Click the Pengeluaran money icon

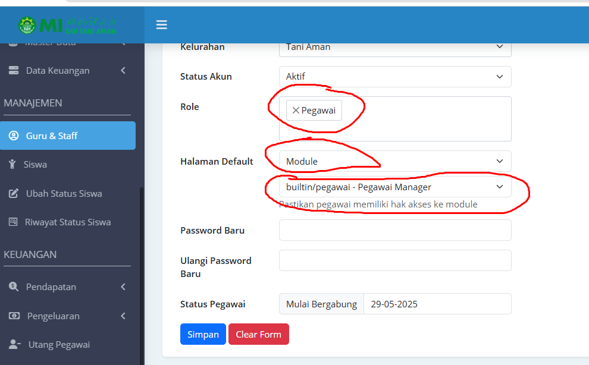[x=14, y=316]
